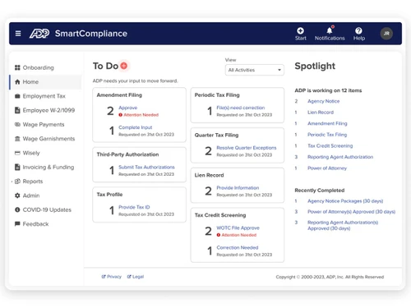
Task: Click the Admin gear icon
Action: [x=17, y=195]
